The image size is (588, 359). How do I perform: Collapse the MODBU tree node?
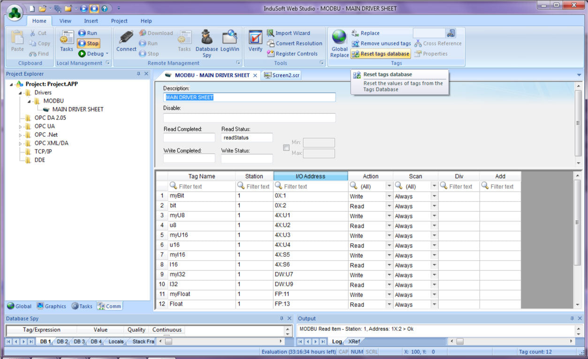[x=29, y=101]
